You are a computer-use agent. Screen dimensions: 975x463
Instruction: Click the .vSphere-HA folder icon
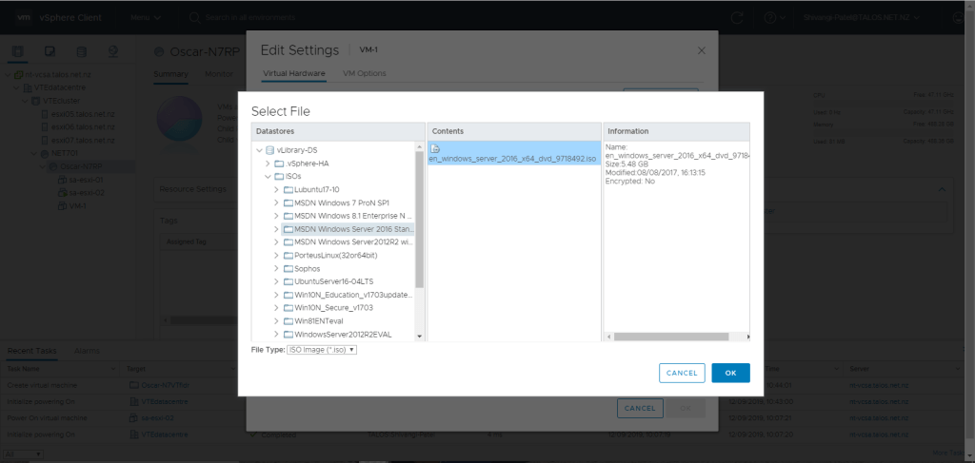pos(279,164)
